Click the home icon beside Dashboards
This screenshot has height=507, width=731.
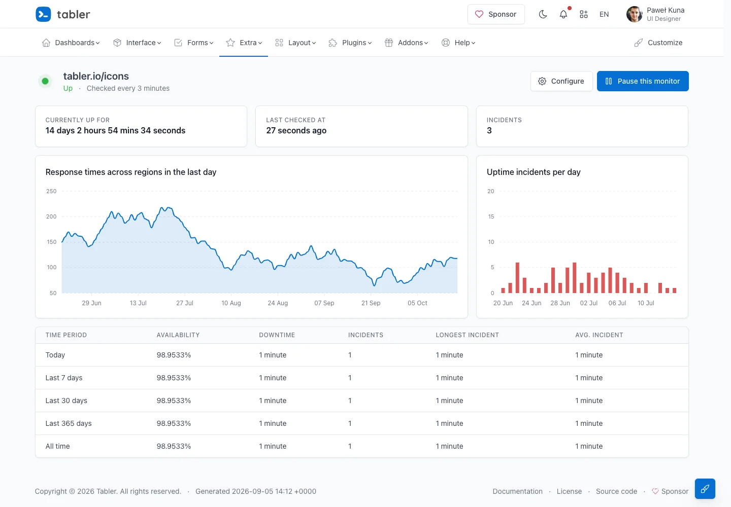(x=46, y=43)
